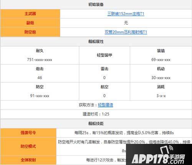Screen dimensions: 192x165
Task: Click the 全弹发射 skill label
Action: (x=28, y=160)
